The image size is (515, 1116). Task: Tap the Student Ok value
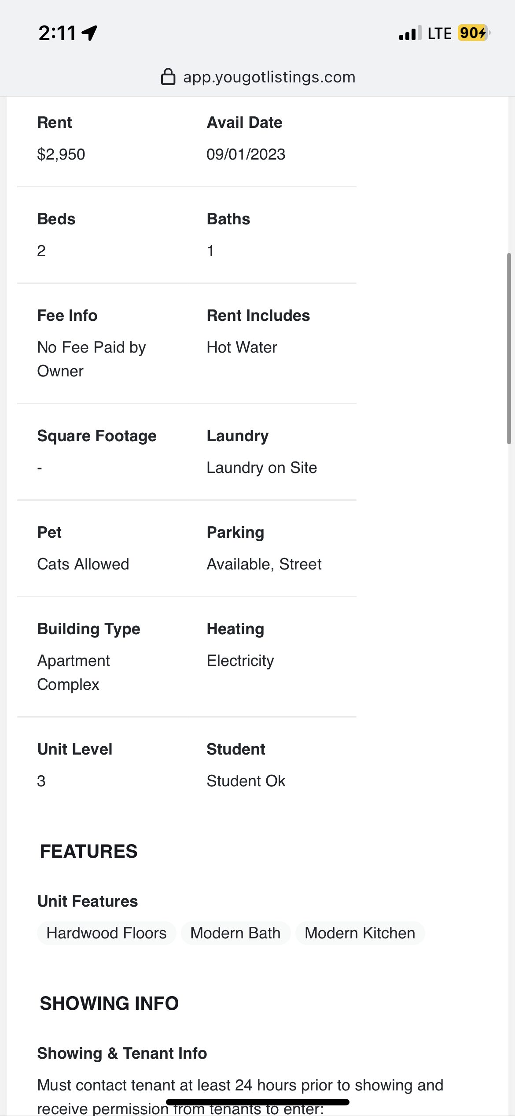246,781
